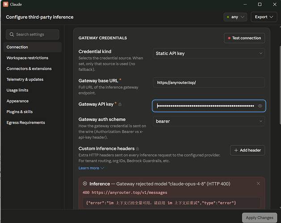Reveal API key with the eye icon

[x=260, y=106]
